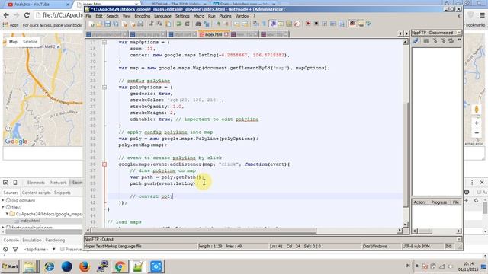
Task: Open Chrome from the Windows taskbar
Action: pyautogui.click(x=120, y=266)
